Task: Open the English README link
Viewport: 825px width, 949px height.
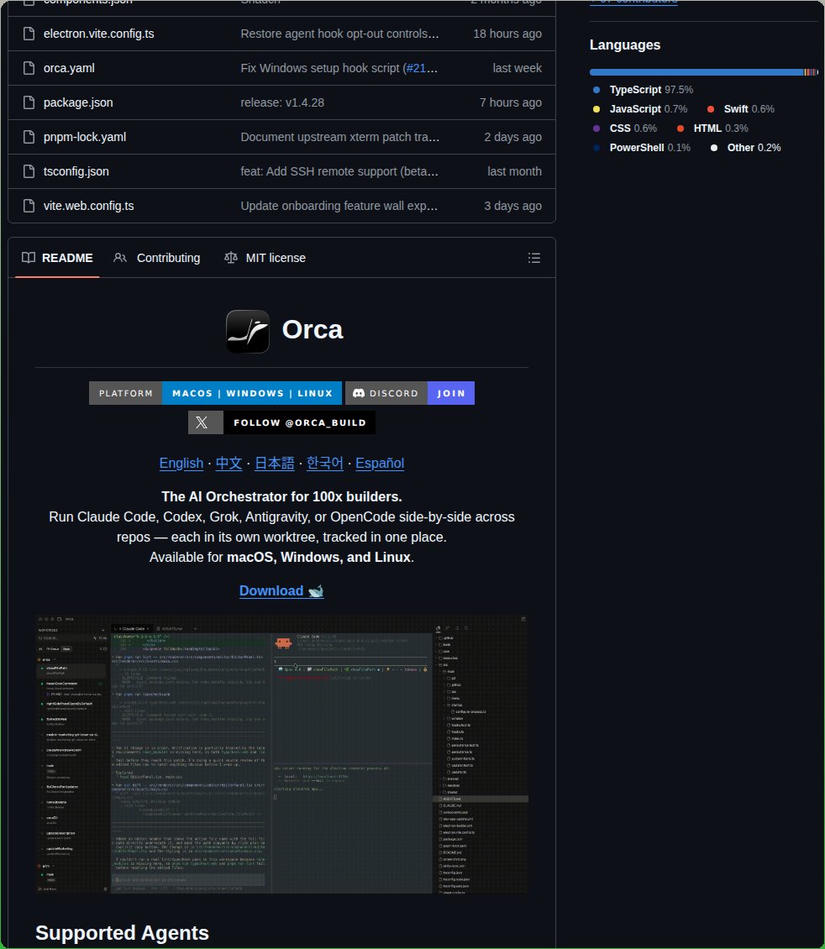Action: pyautogui.click(x=181, y=464)
